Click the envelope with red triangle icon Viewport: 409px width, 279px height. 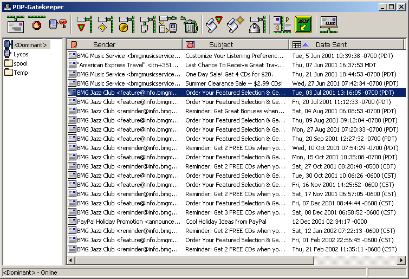point(85,24)
